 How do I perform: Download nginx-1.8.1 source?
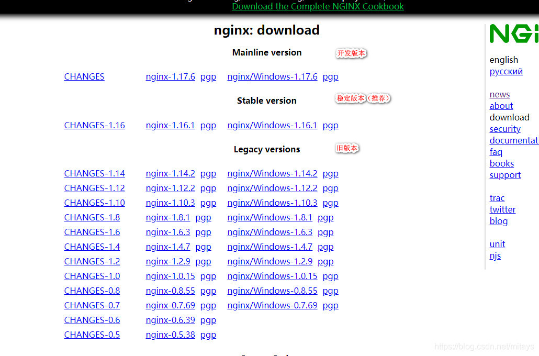(168, 217)
